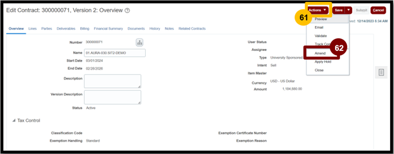This screenshot has width=394, height=154.
Task: Open the Actions dropdown button
Action: (x=318, y=10)
